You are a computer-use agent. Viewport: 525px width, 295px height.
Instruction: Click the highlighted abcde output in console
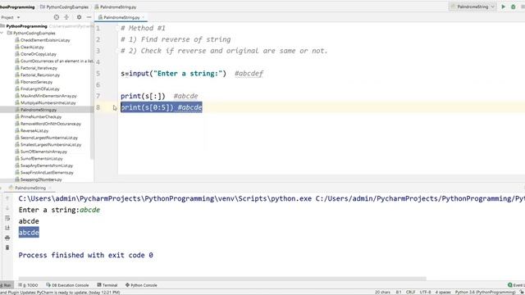click(x=29, y=233)
